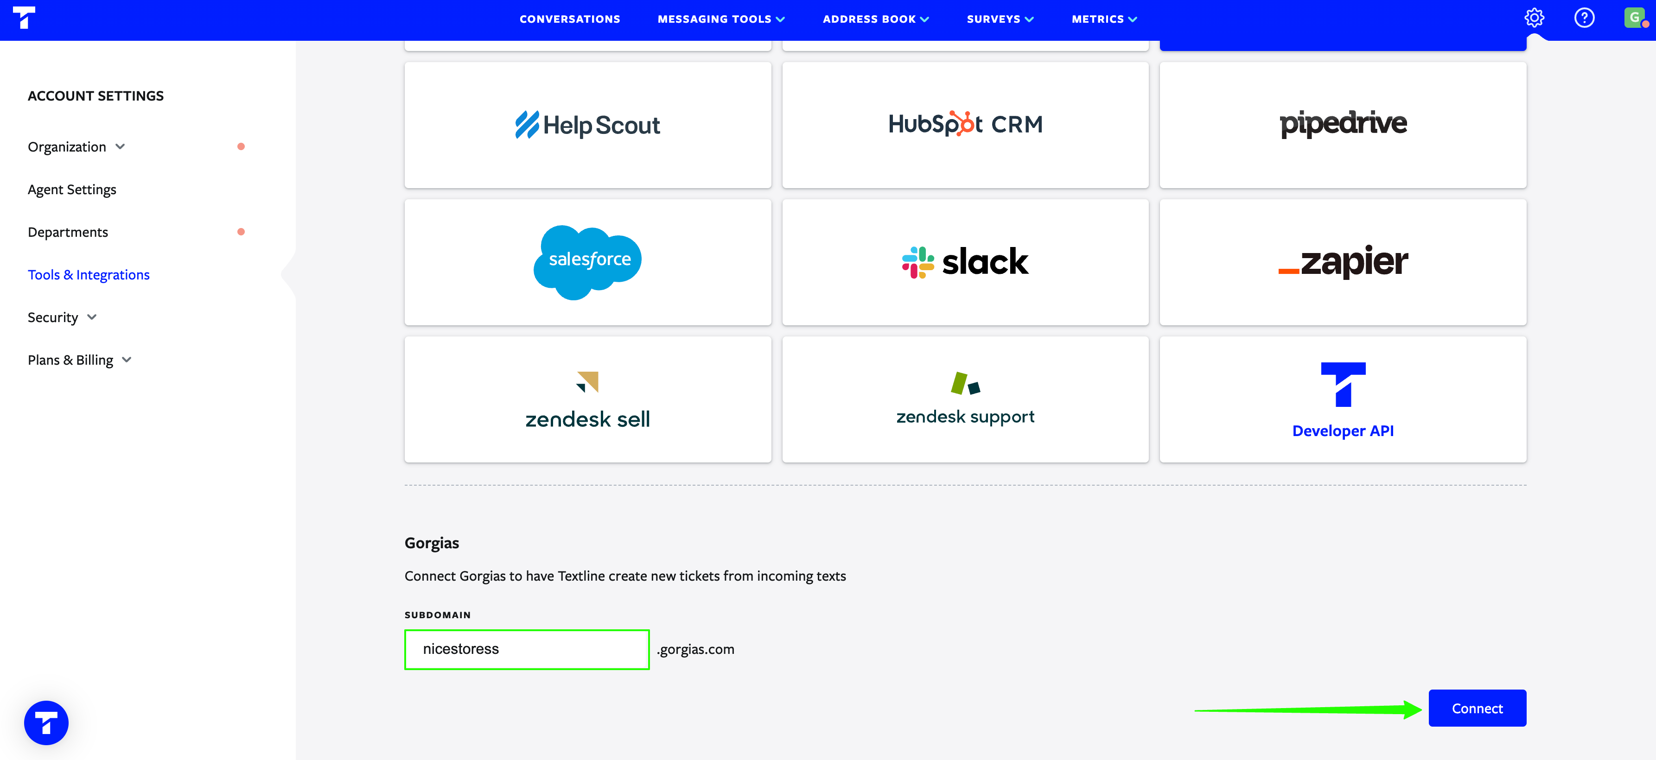The width and height of the screenshot is (1656, 760).
Task: Select the Salesforce integration card
Action: click(x=587, y=262)
